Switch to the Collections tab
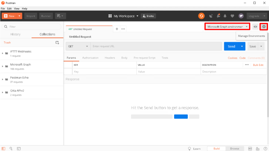Image resolution: width=269 pixels, height=151 pixels. click(x=47, y=34)
